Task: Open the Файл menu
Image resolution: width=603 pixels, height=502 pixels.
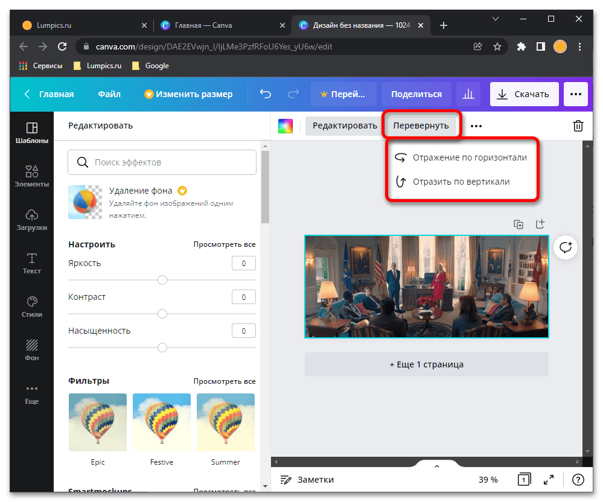Action: click(109, 94)
